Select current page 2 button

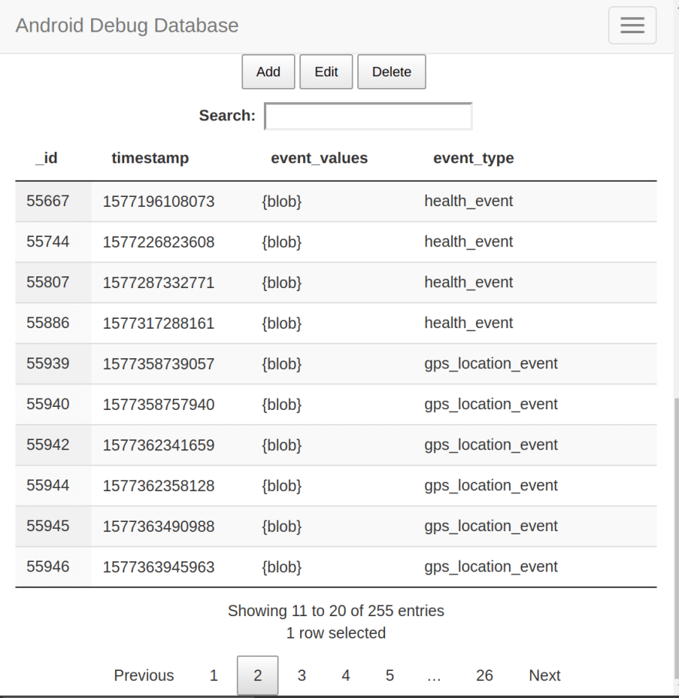click(258, 676)
